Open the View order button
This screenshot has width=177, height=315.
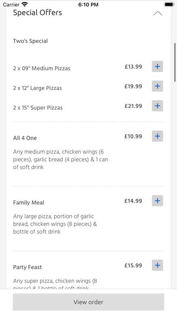(88, 302)
